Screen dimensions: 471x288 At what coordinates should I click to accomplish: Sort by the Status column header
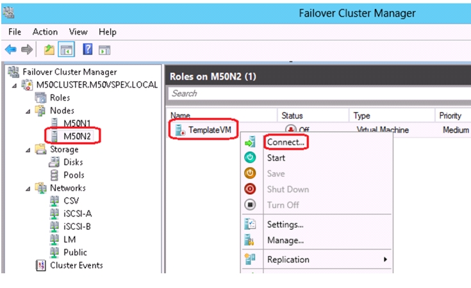[313, 115]
